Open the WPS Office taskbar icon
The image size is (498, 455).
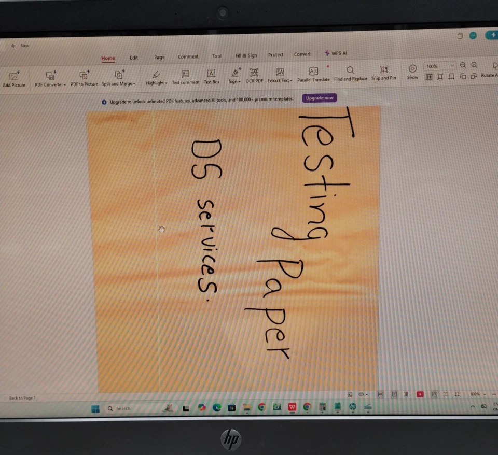(292, 407)
